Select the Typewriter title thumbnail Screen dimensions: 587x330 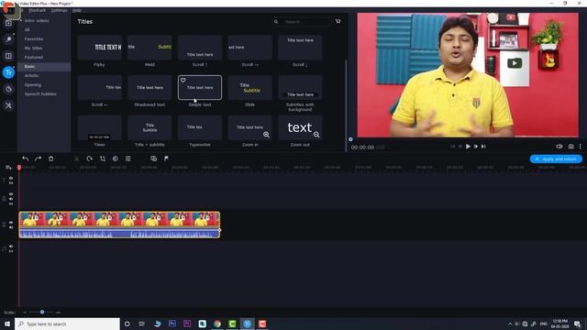click(200, 127)
